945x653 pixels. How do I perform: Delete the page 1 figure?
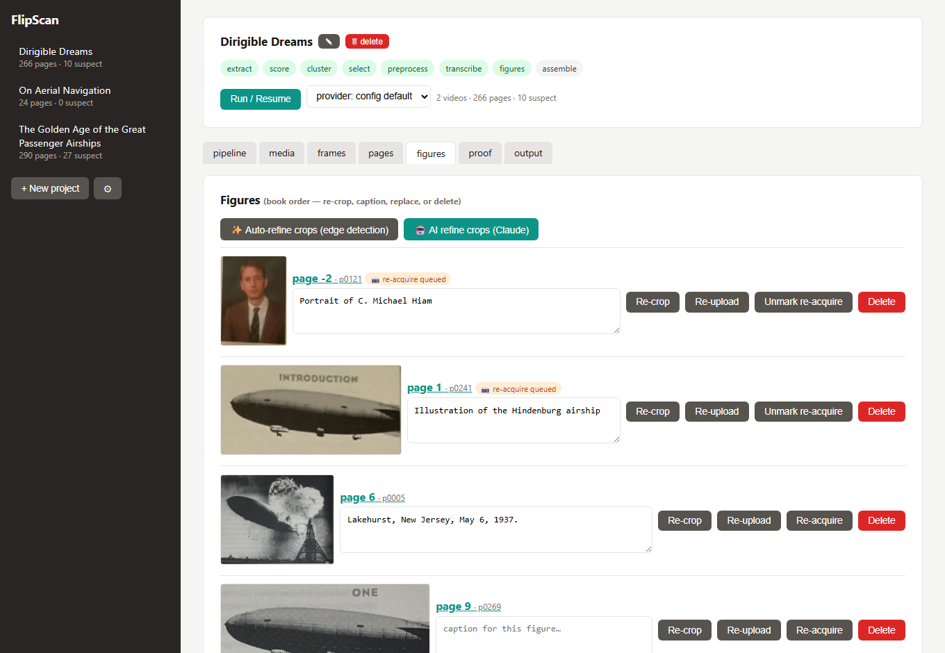click(x=882, y=412)
